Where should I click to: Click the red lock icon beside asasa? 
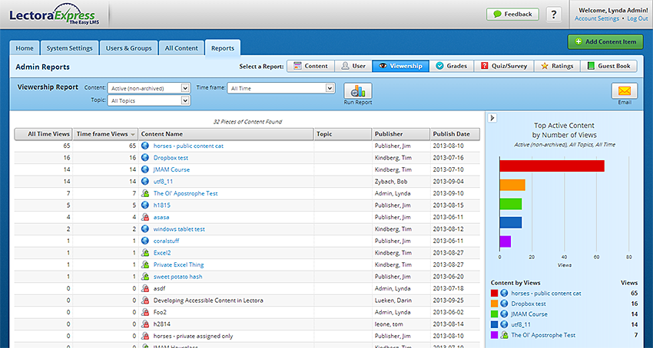coord(145,217)
